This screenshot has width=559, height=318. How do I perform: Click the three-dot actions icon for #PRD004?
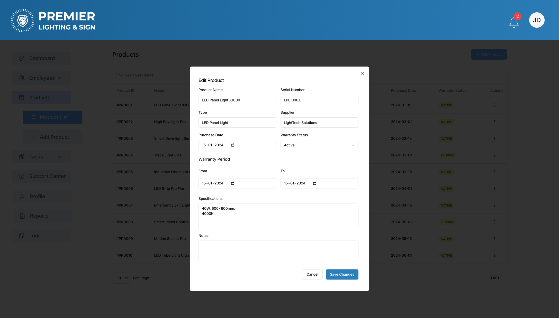coord(494,155)
